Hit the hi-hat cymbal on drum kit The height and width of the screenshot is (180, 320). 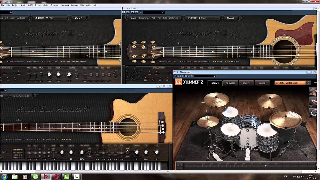pos(208,122)
